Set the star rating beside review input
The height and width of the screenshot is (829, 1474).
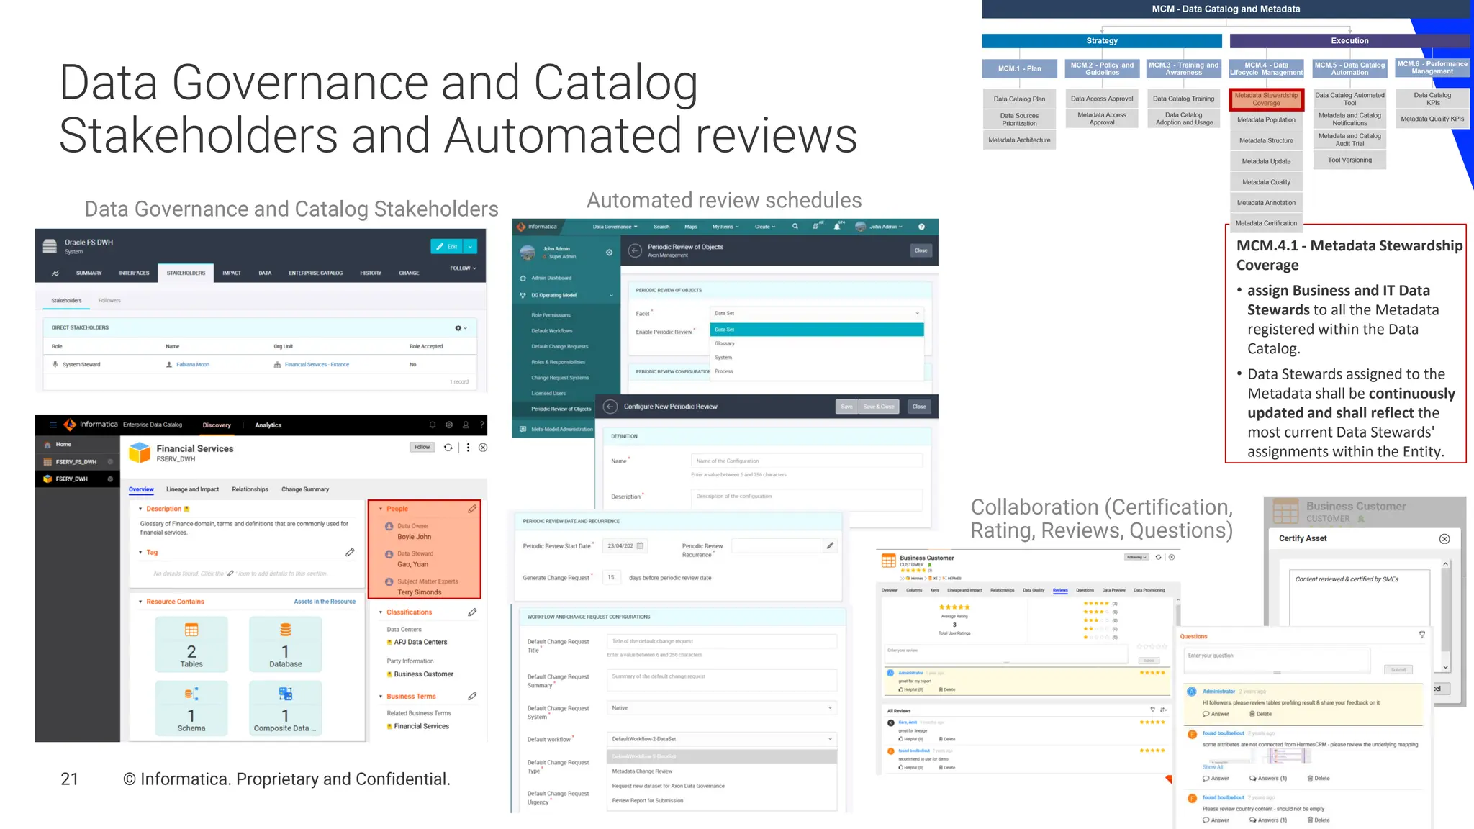(1150, 647)
